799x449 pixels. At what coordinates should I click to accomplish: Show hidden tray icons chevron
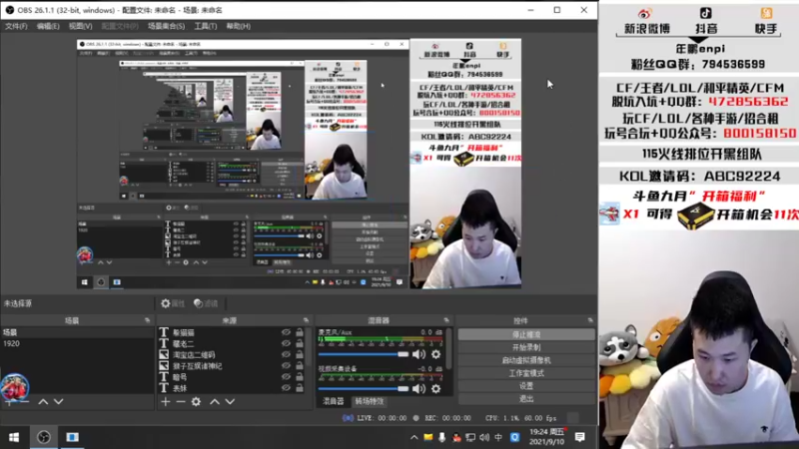click(413, 437)
